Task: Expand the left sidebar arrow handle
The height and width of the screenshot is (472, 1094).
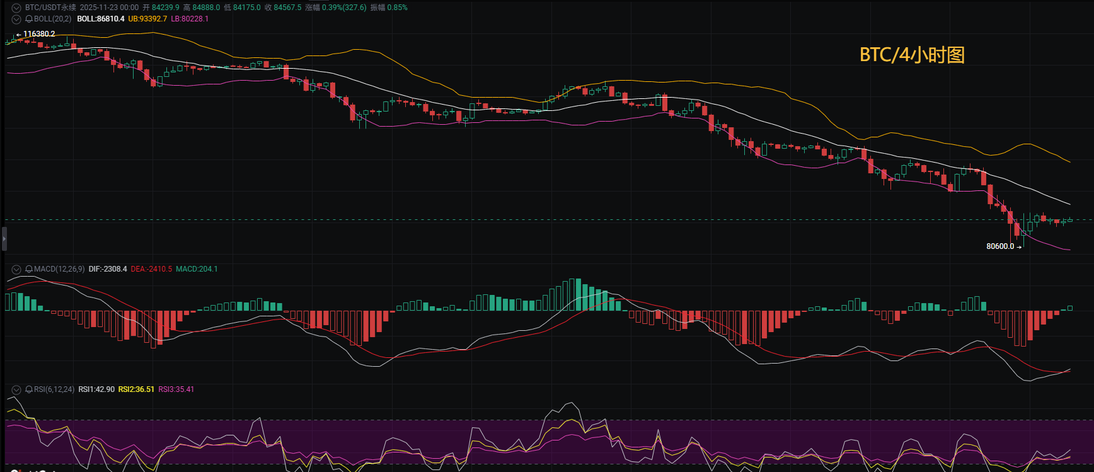Action: pos(4,239)
